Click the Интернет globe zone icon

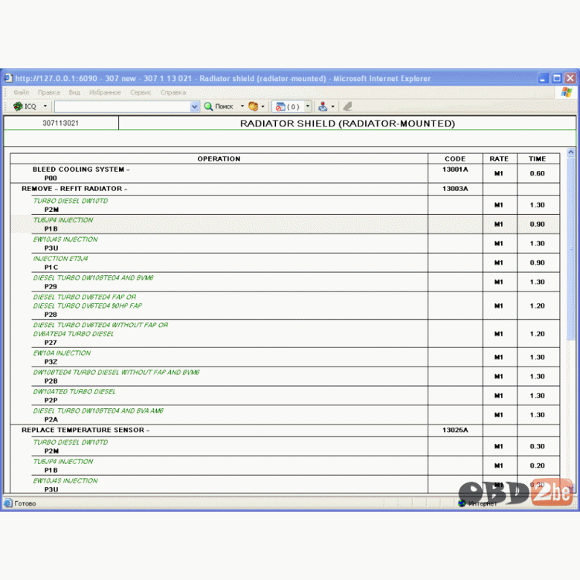click(462, 503)
